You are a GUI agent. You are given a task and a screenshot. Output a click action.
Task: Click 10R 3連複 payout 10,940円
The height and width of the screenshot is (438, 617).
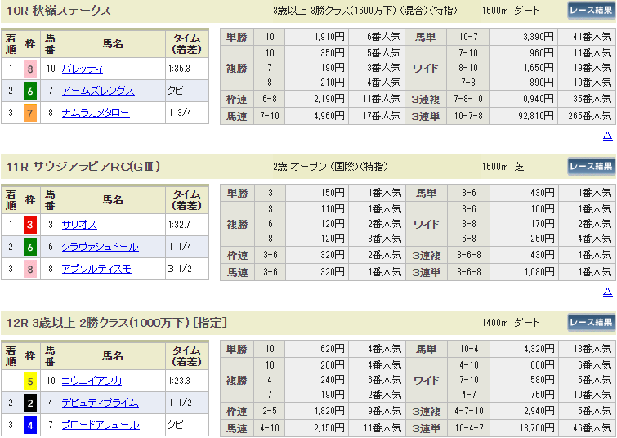coord(536,99)
